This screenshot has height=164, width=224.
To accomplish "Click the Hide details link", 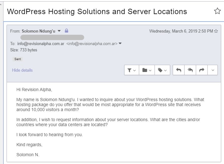I will click(22, 70).
